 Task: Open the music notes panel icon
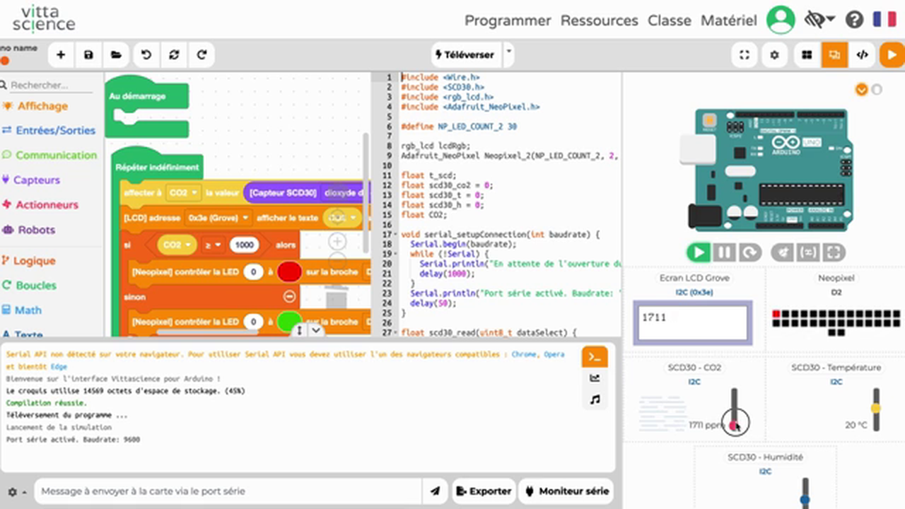(x=595, y=399)
